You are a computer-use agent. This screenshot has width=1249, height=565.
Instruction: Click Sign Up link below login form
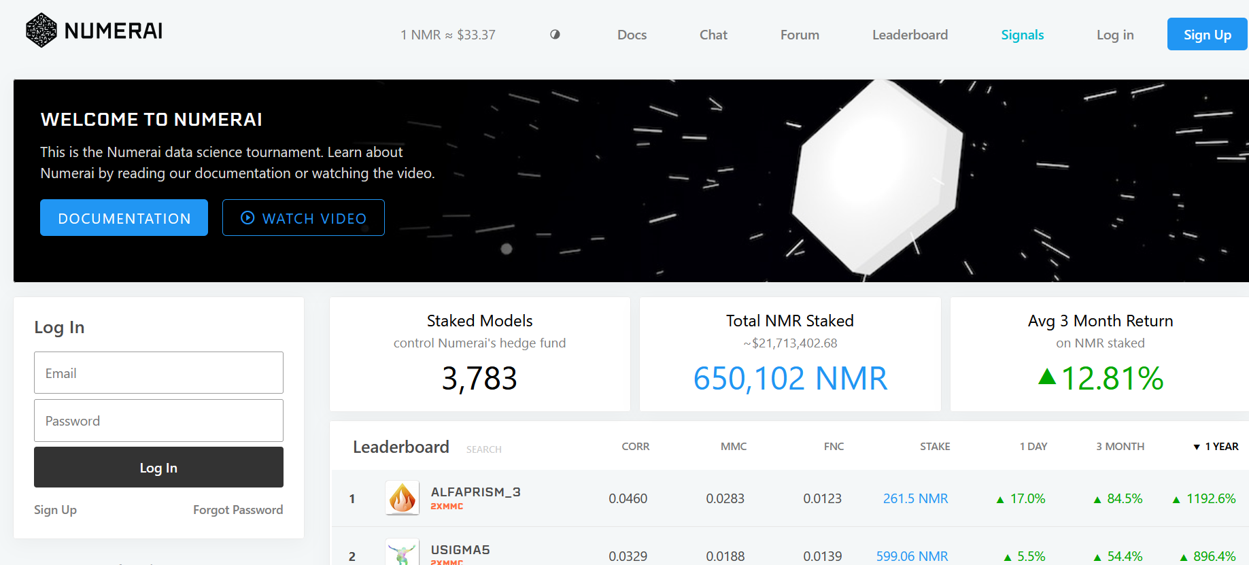click(55, 510)
